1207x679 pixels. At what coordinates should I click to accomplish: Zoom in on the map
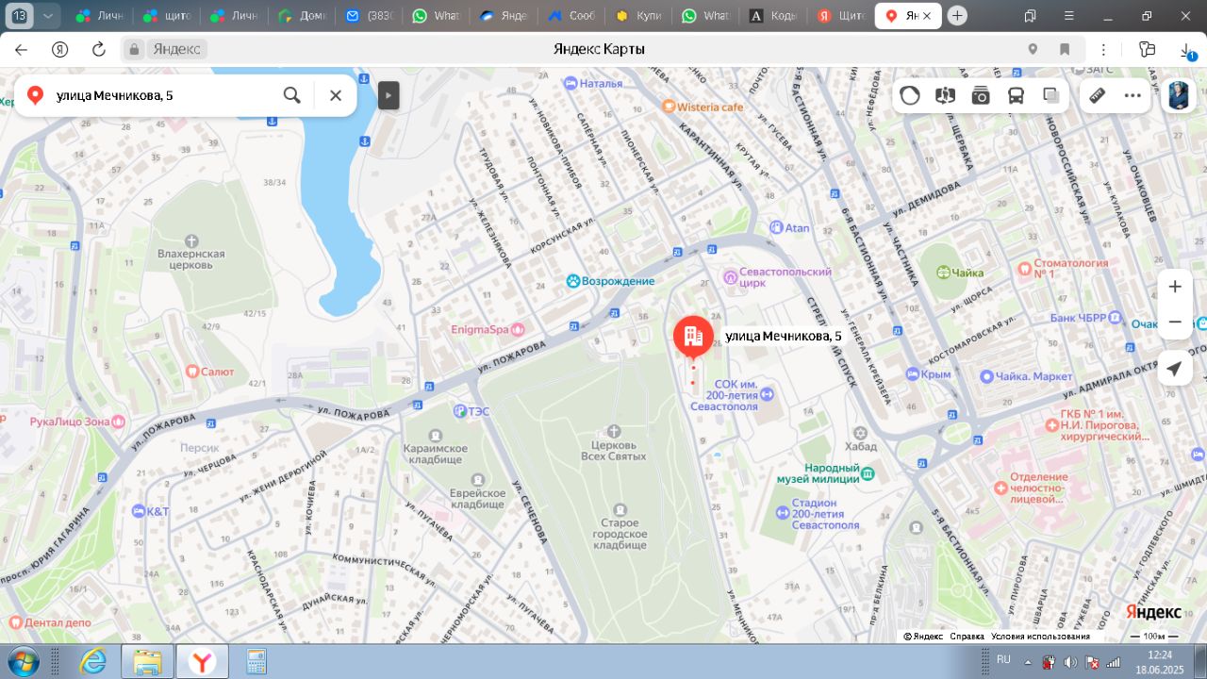tap(1174, 287)
